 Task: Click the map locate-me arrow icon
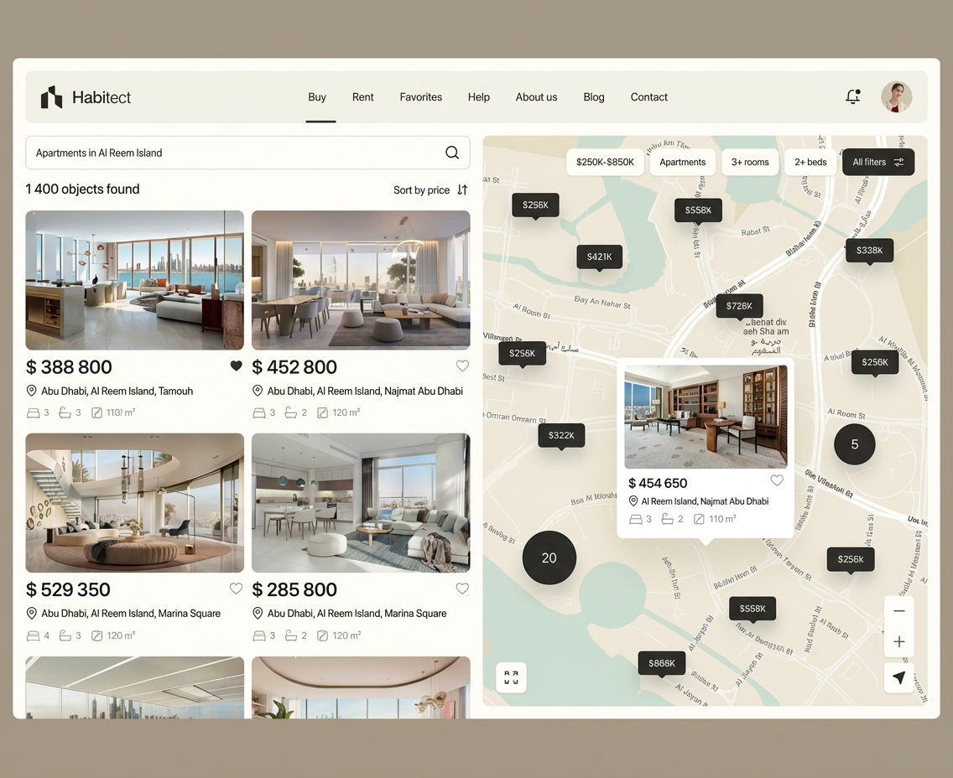tap(898, 677)
